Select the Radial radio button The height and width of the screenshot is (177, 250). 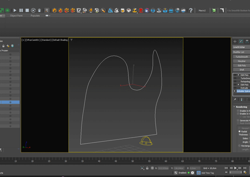coord(239,131)
